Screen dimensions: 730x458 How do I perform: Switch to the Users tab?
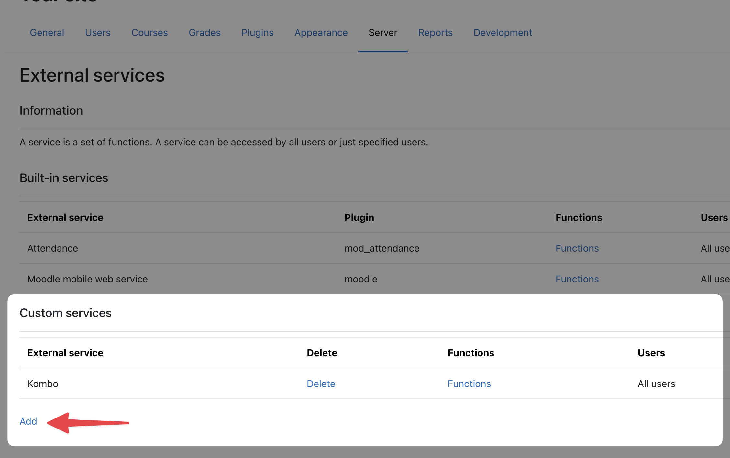pyautogui.click(x=98, y=33)
